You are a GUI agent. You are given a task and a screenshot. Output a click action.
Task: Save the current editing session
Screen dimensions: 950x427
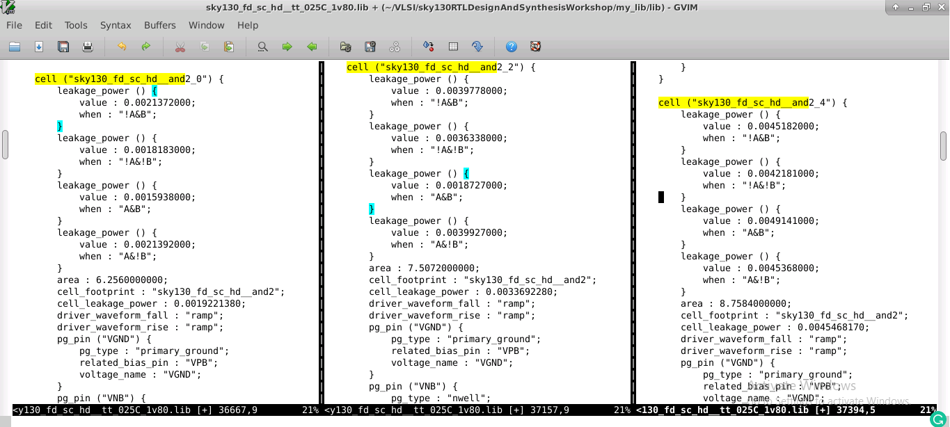tap(370, 47)
